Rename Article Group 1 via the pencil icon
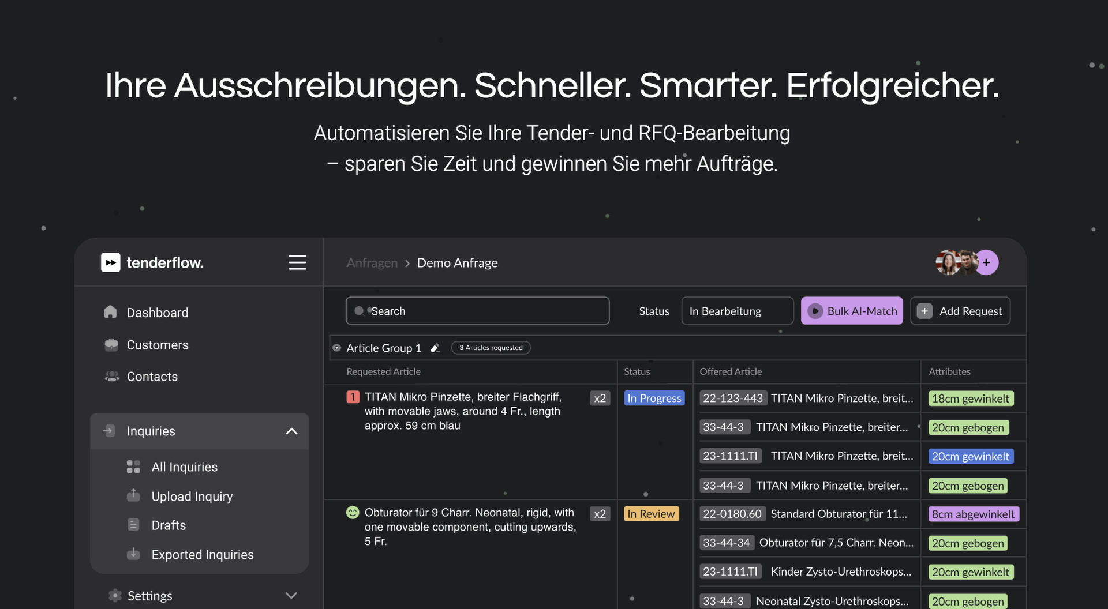The height and width of the screenshot is (609, 1108). pos(436,348)
